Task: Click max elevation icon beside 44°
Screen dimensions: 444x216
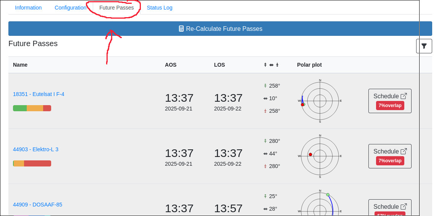Action: pyautogui.click(x=265, y=154)
